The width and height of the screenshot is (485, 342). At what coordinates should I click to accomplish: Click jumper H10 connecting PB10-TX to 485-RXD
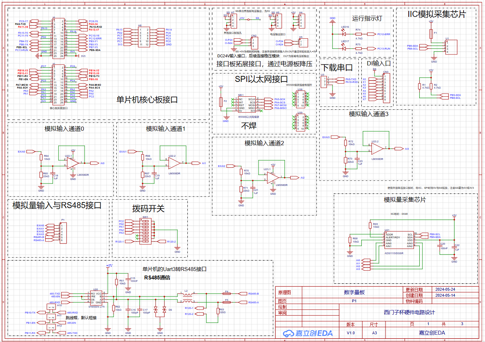[51, 308]
